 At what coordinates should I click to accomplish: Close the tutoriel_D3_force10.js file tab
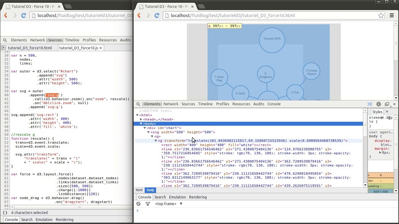tap(101, 48)
